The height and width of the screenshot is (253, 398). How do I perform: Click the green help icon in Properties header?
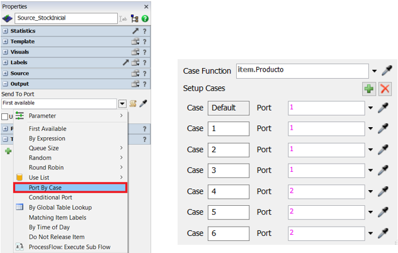tap(145, 19)
